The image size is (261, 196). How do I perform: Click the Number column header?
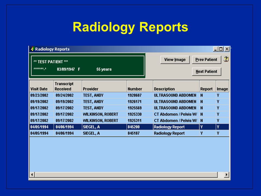(x=140, y=86)
